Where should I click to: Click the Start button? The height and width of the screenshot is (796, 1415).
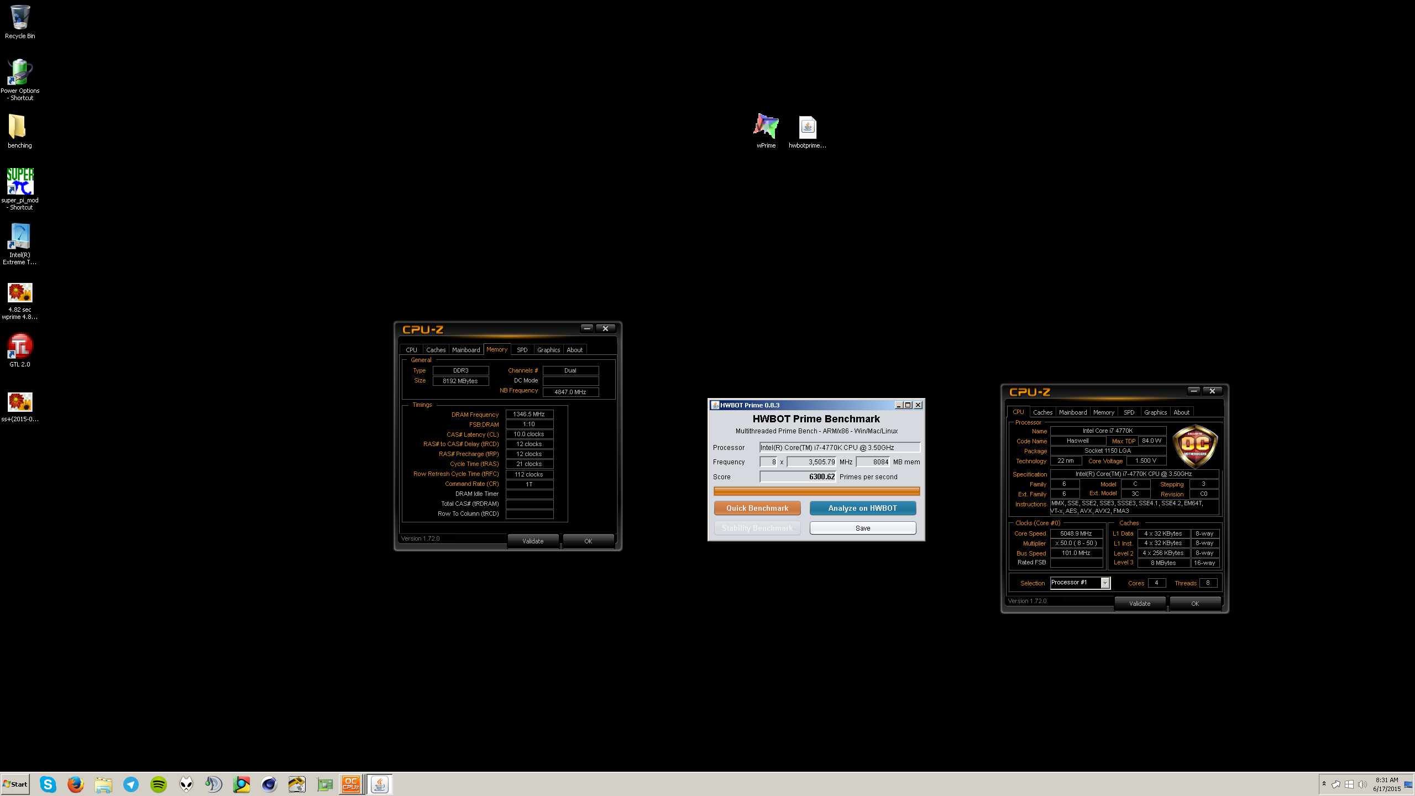point(15,784)
